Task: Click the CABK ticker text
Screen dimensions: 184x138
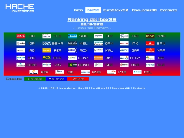Action: pyautogui.click(x=32, y=65)
